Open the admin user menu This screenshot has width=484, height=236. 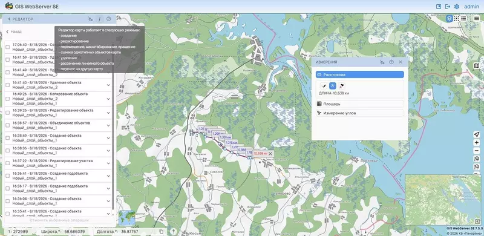(x=472, y=7)
